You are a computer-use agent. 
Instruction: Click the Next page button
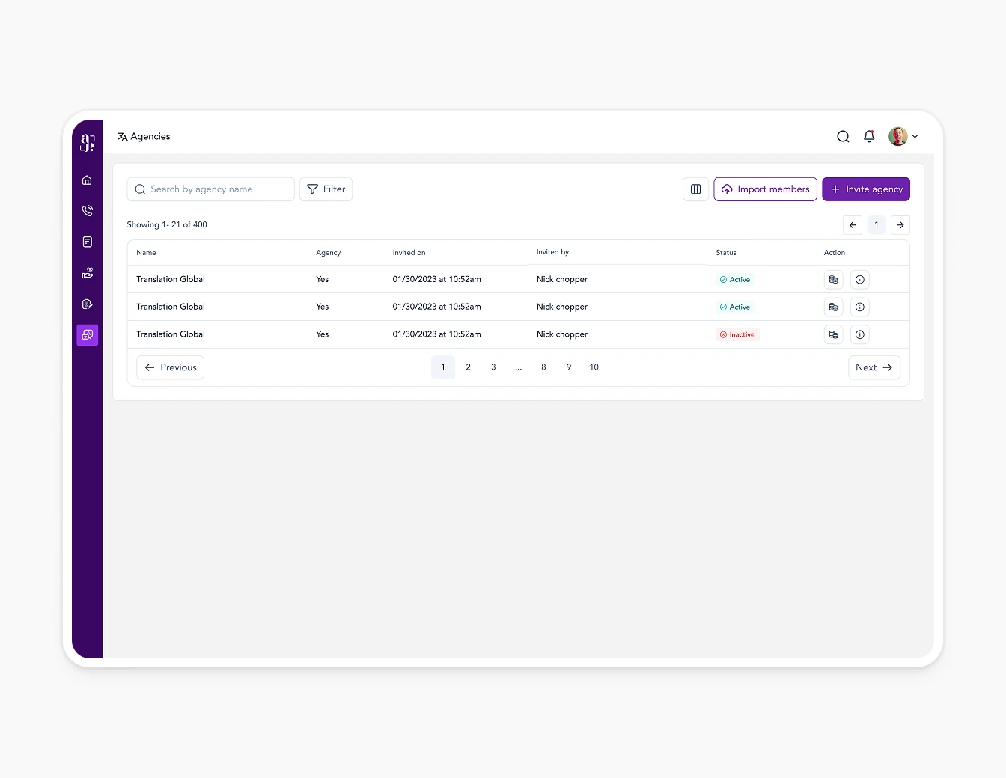pos(874,367)
